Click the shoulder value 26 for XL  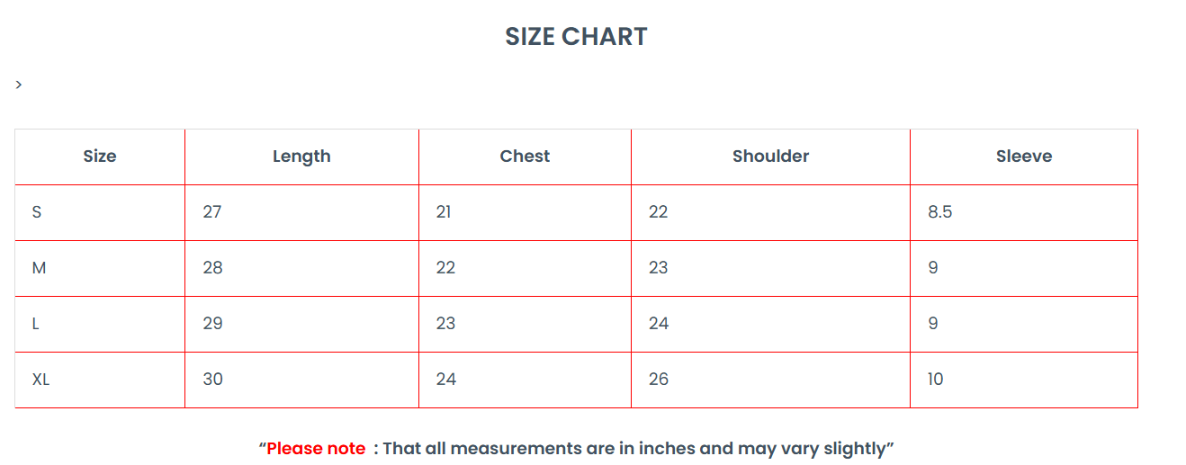coord(659,380)
